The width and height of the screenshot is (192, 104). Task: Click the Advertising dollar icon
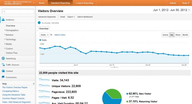tap(3, 58)
